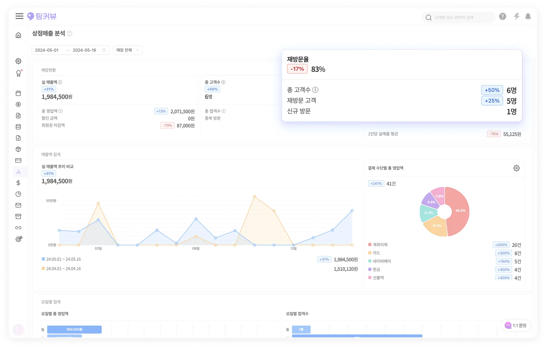Image resolution: width=546 pixels, height=348 pixels.
Task: Open the box package sidebar icon
Action: (x=18, y=149)
